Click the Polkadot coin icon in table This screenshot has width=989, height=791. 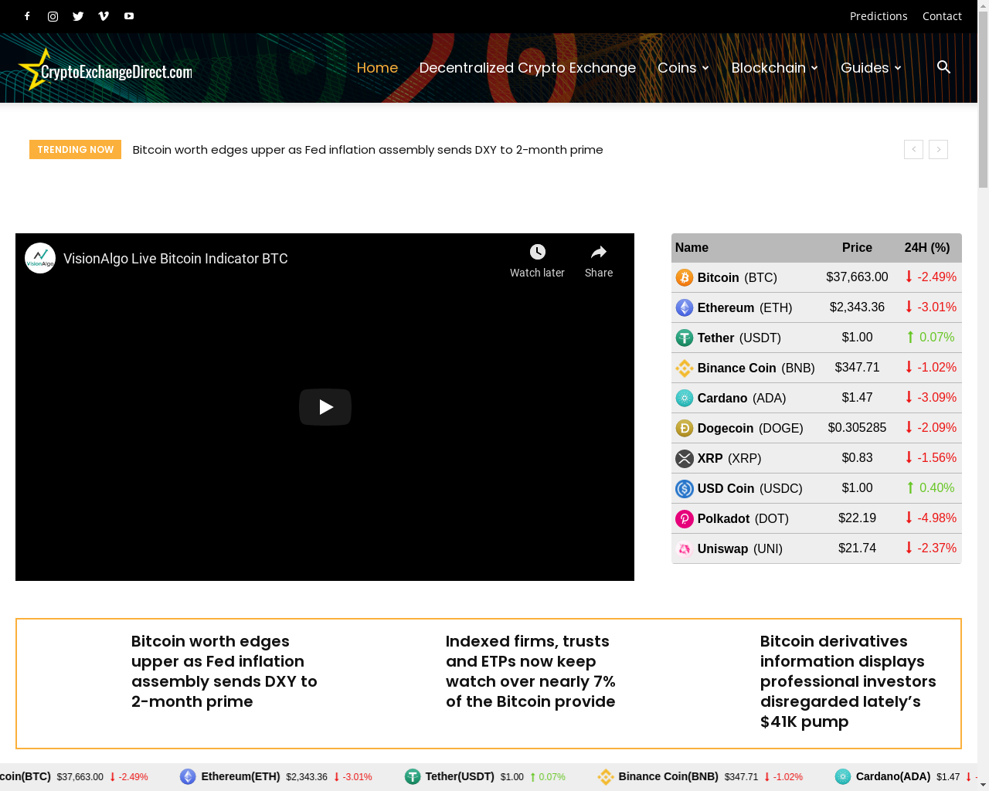coord(685,518)
